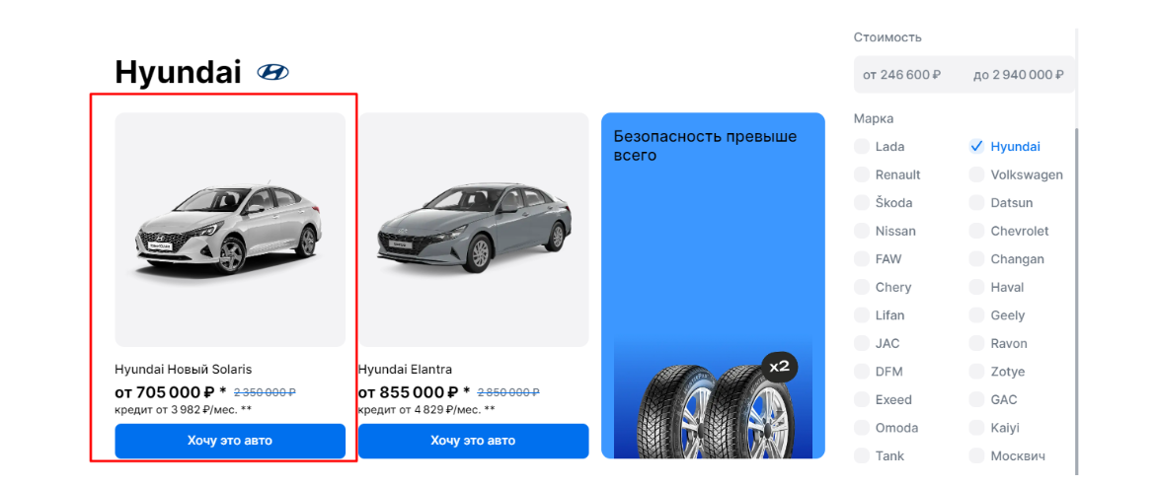
Task: Select the Chery brand checkbox
Action: [861, 287]
